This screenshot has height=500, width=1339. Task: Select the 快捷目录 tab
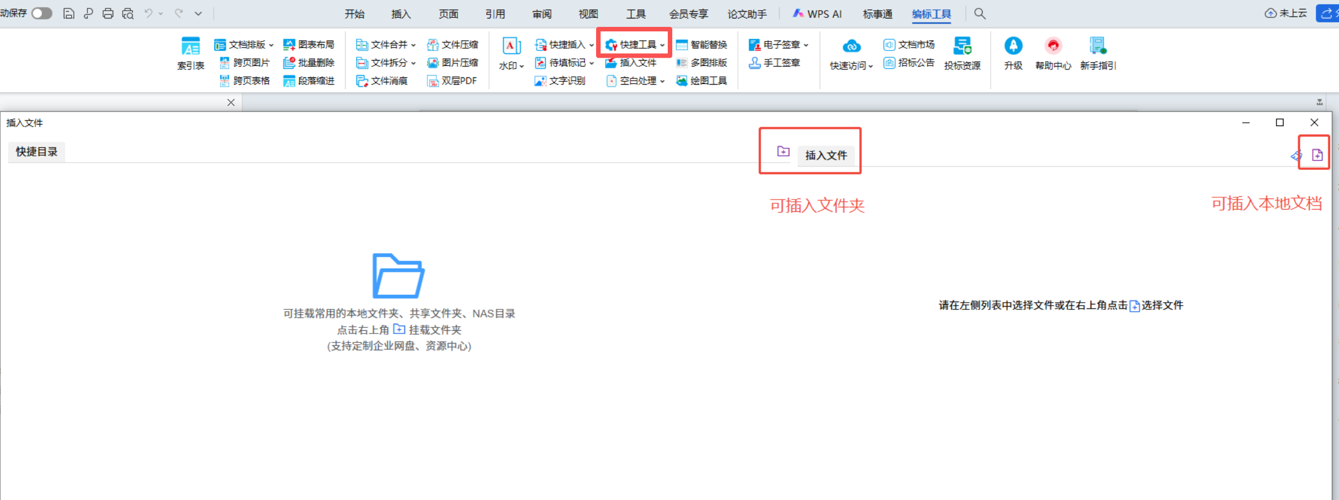[36, 152]
